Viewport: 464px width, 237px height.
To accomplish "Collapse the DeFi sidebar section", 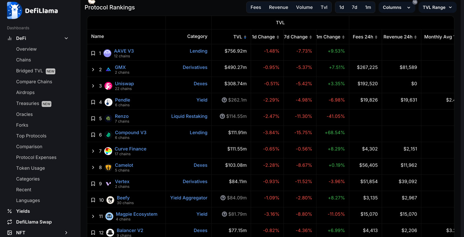I will (66, 38).
